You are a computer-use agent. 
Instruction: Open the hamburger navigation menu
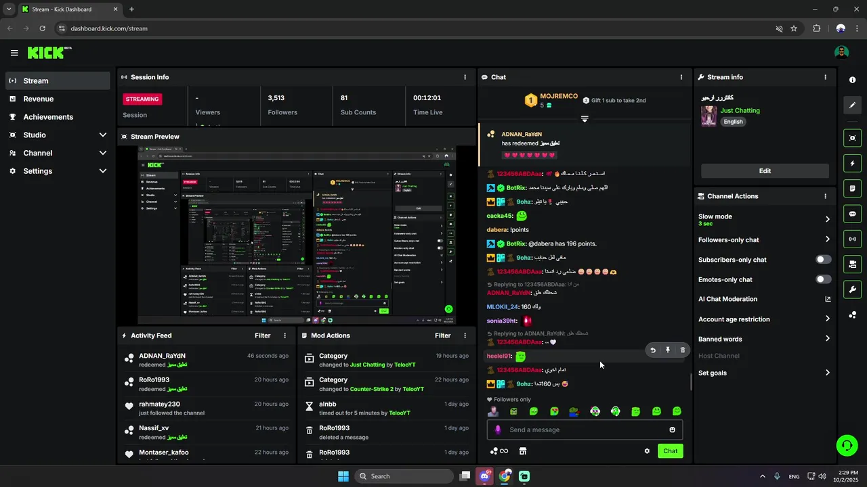click(x=14, y=53)
